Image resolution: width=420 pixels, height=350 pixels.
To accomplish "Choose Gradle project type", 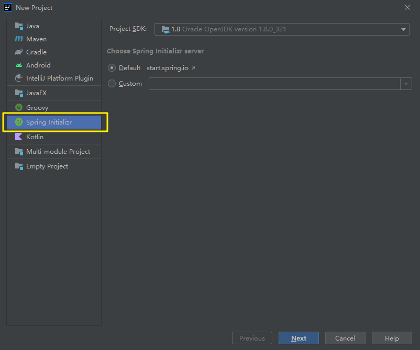I will pos(54,52).
